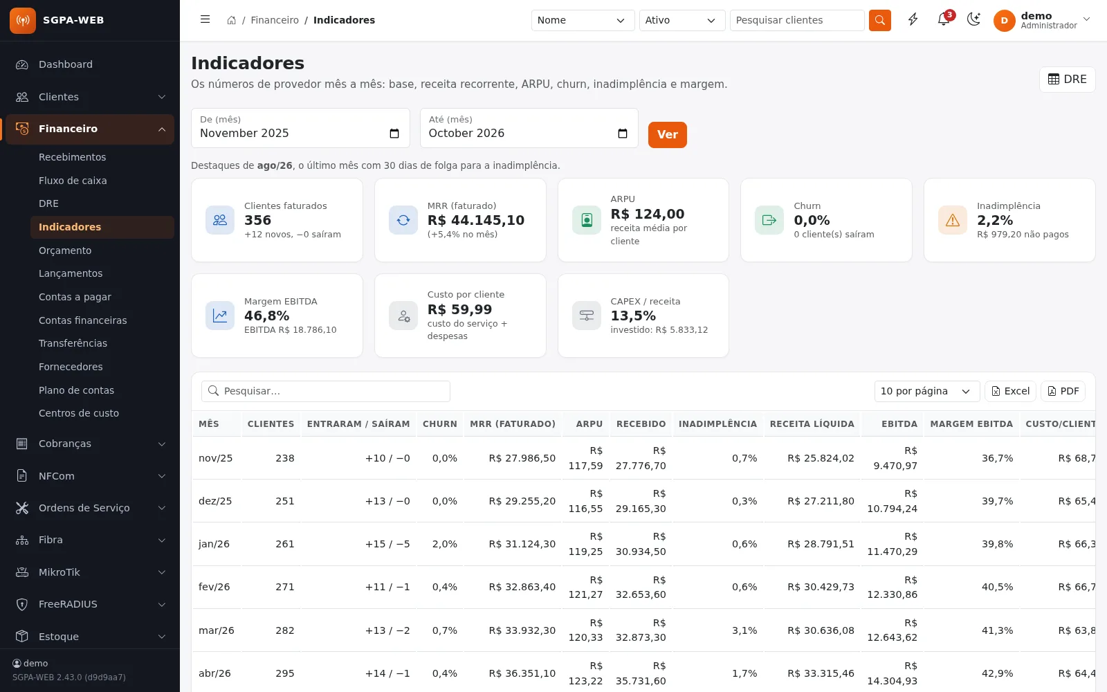Toggle dark mode moon icon
The image size is (1107, 692).
point(974,19)
